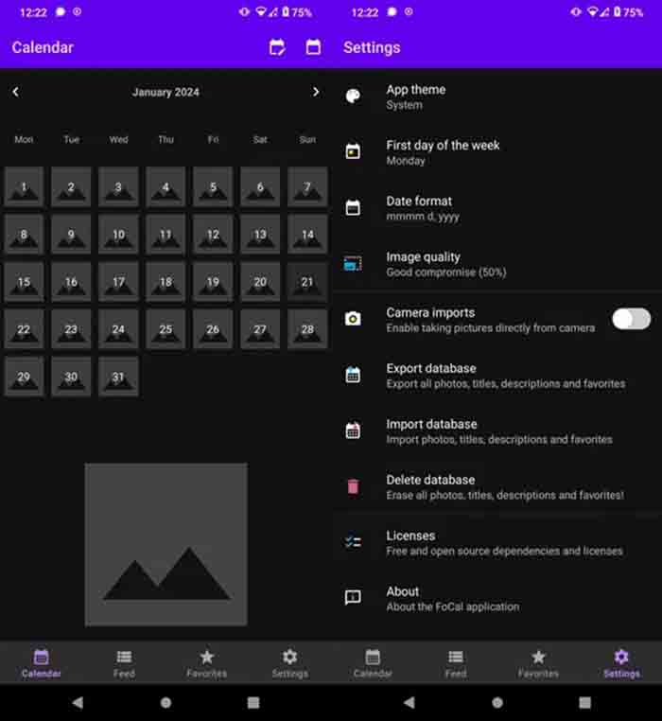This screenshot has height=721, width=662.
Task: Tap calendar edit icon in Calendar header
Action: [277, 47]
